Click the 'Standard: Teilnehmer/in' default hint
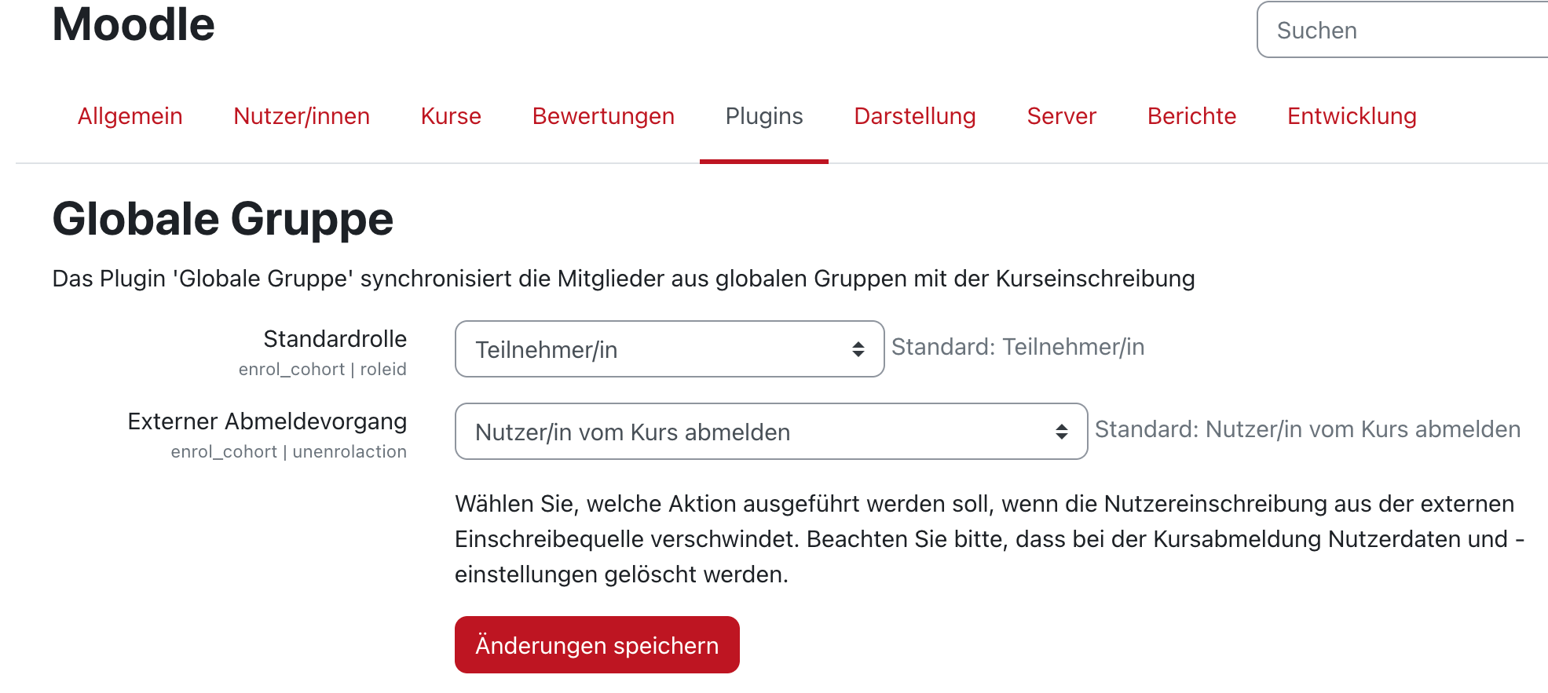1548x693 pixels. pyautogui.click(x=1018, y=347)
